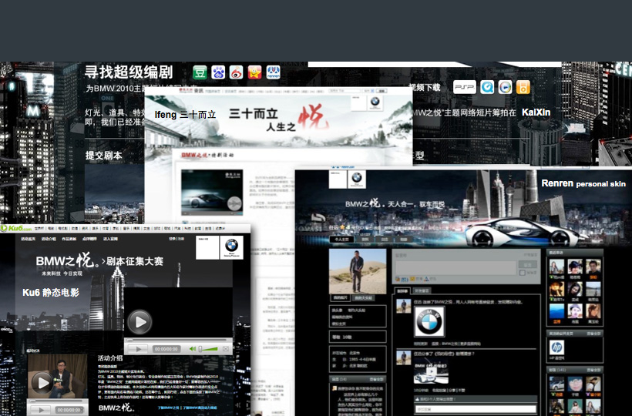Click comment input under shared video post

click(x=476, y=409)
